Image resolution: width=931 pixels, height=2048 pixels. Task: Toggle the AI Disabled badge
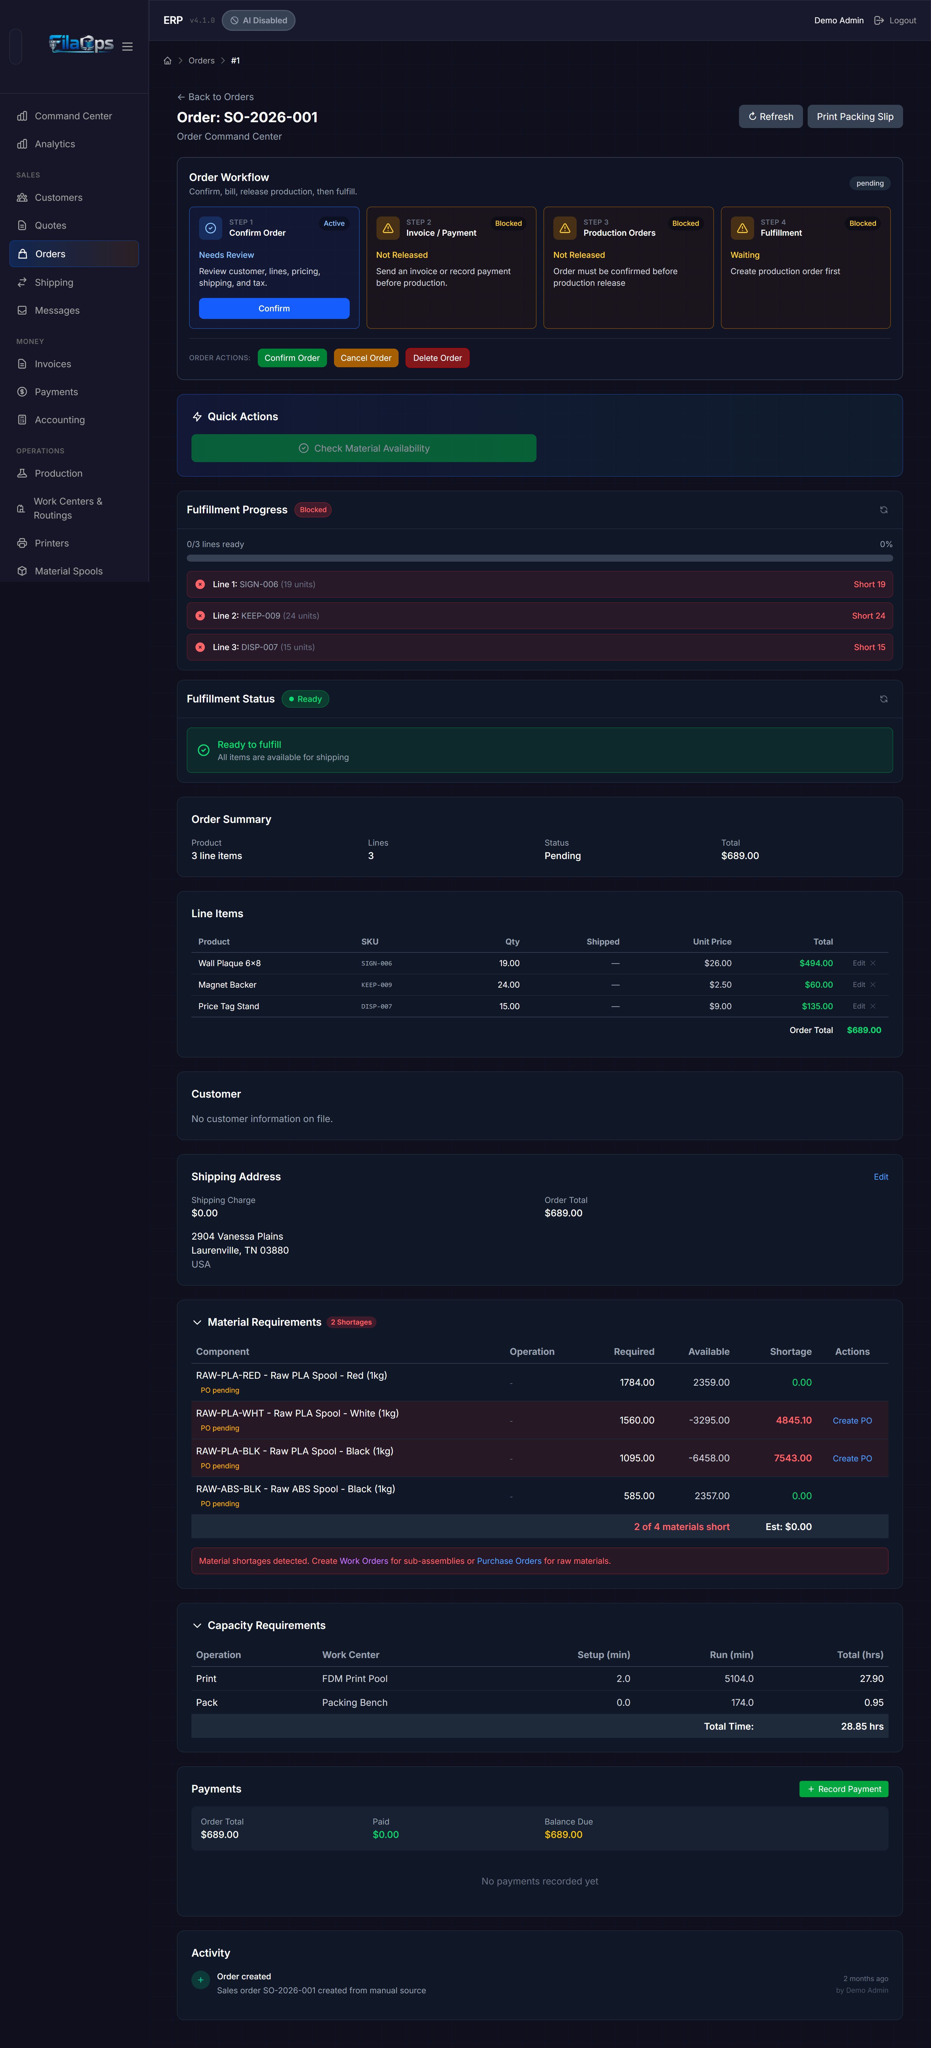pos(258,21)
